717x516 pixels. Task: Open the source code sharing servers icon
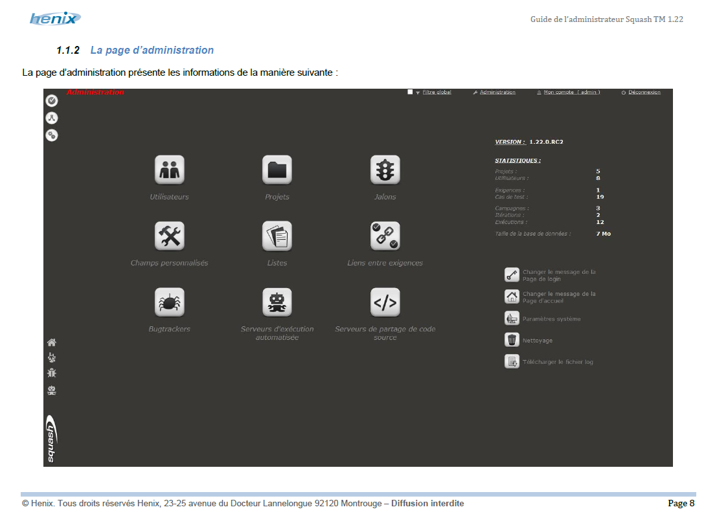[x=385, y=302]
